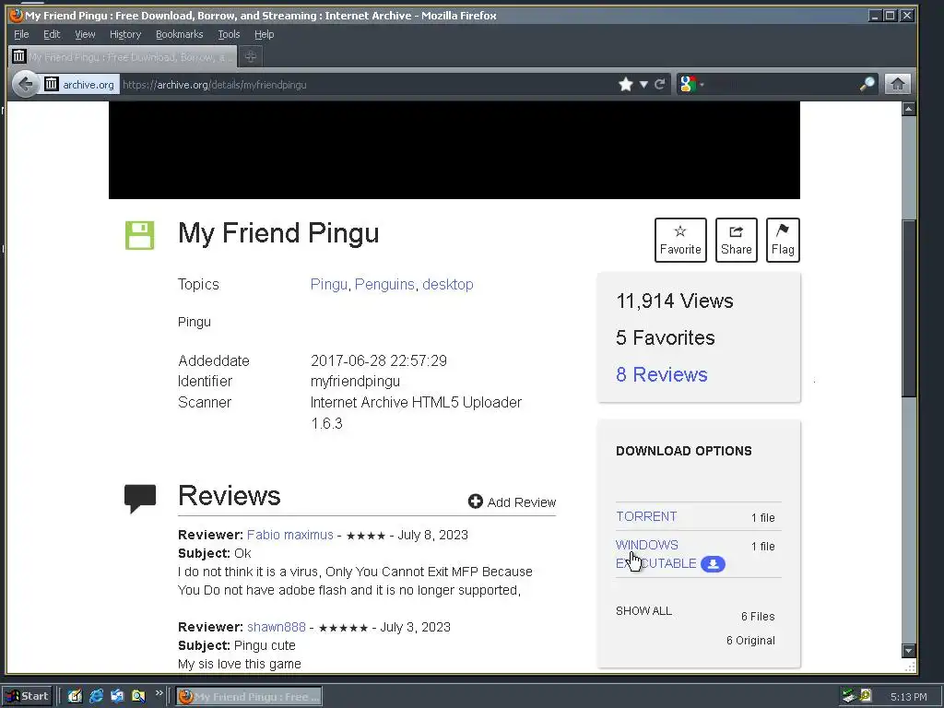Viewport: 944px width, 708px height.
Task: Click SHOW ALL files
Action: 643,610
